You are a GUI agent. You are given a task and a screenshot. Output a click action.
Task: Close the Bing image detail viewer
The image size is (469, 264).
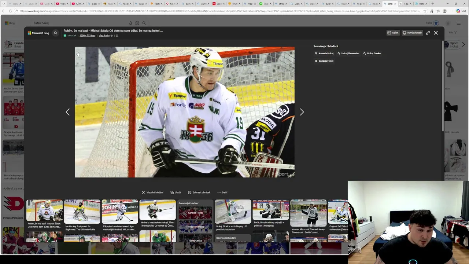(436, 33)
